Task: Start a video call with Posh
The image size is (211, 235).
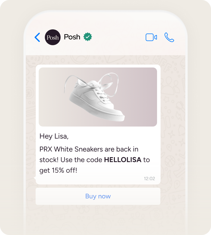Action: [x=151, y=37]
